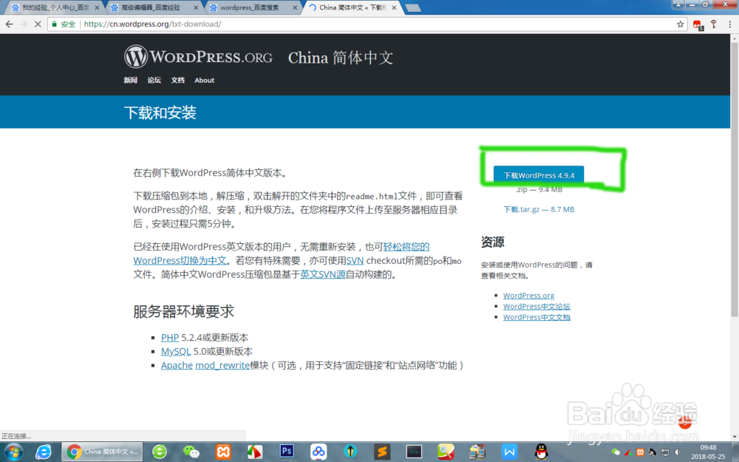Stop page loading via the ✕ icon
The width and height of the screenshot is (739, 462).
[x=38, y=24]
